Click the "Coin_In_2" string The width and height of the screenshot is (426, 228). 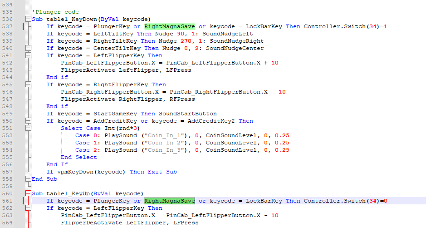pos(166,143)
